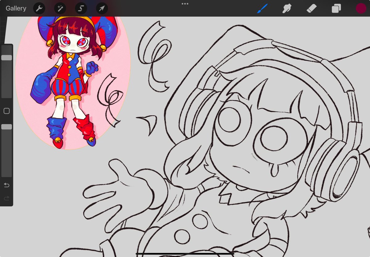Image resolution: width=370 pixels, height=257 pixels.
Task: Tap the square modify button in sidebar
Action: [x=6, y=111]
